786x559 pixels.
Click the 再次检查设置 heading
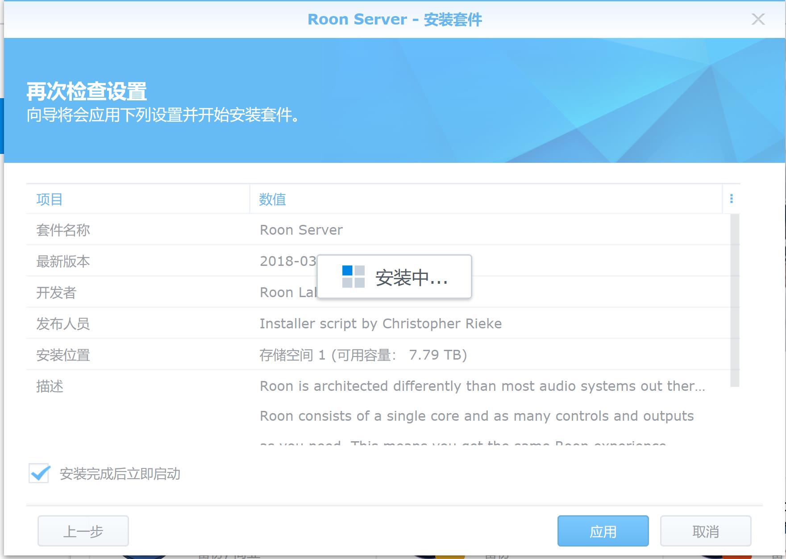click(87, 91)
